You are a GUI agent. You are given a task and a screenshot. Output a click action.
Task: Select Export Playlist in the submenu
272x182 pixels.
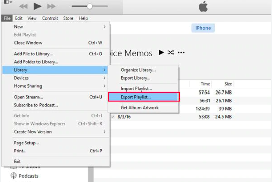click(143, 97)
